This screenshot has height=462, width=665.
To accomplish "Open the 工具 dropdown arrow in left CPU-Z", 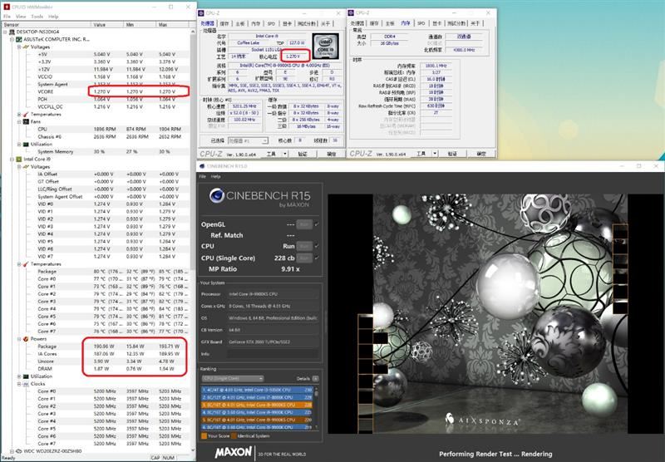I will (285, 154).
